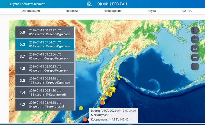The width and height of the screenshot is (205, 125).
Task: Click the fullscreen map icon
Action: (195, 30)
